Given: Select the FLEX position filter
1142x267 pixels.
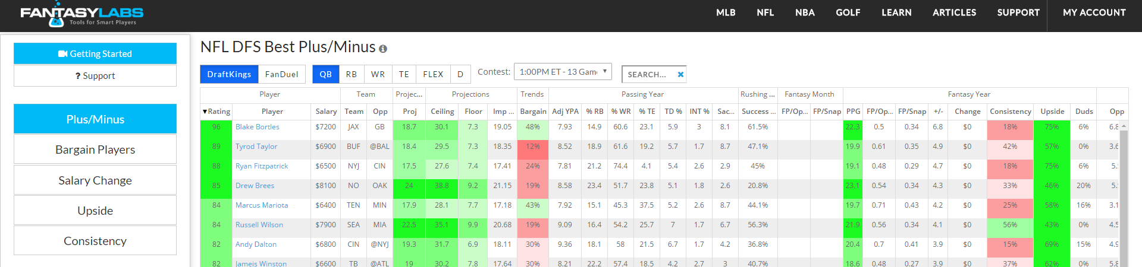Looking at the screenshot, I should [433, 74].
